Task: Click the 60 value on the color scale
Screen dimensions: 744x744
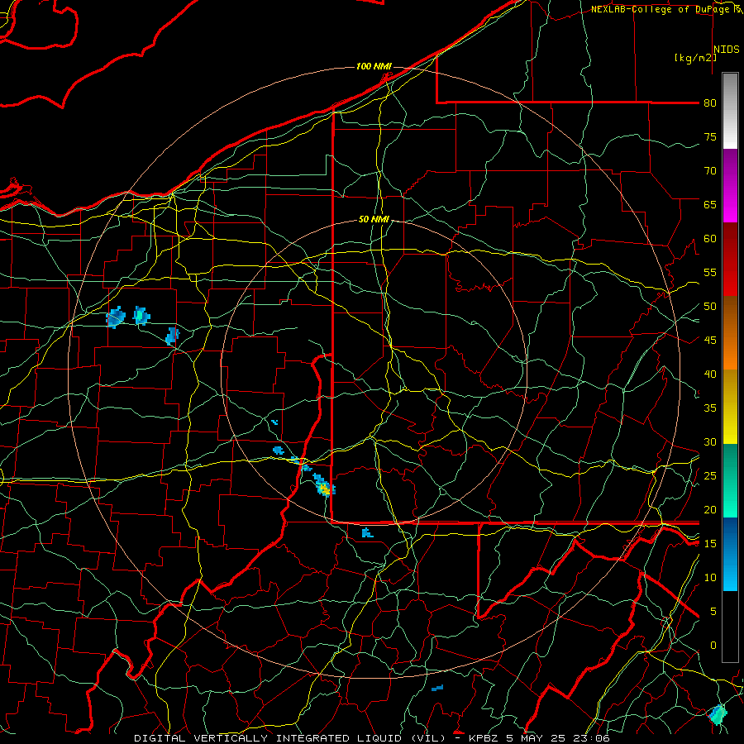Action: pos(710,239)
